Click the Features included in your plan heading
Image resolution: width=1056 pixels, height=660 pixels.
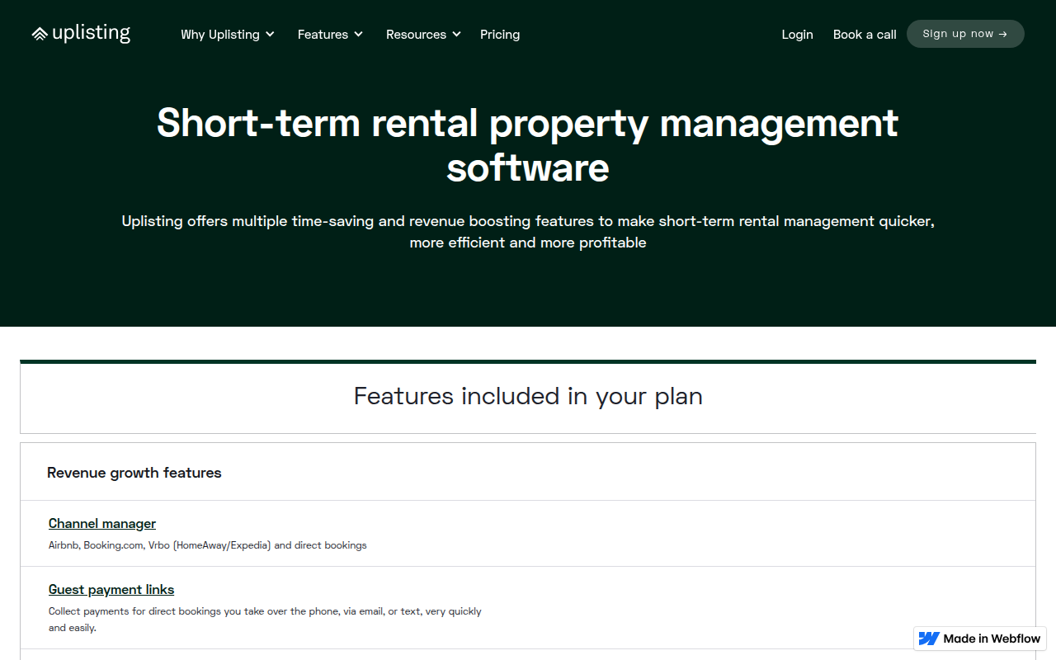click(x=528, y=396)
